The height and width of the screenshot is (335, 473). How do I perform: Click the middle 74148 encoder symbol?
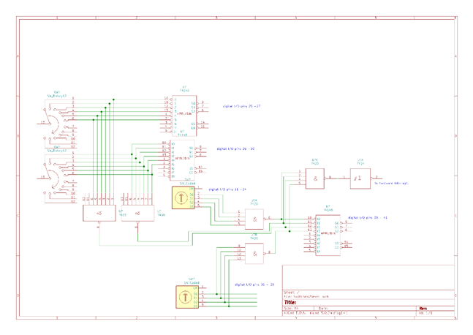point(182,160)
